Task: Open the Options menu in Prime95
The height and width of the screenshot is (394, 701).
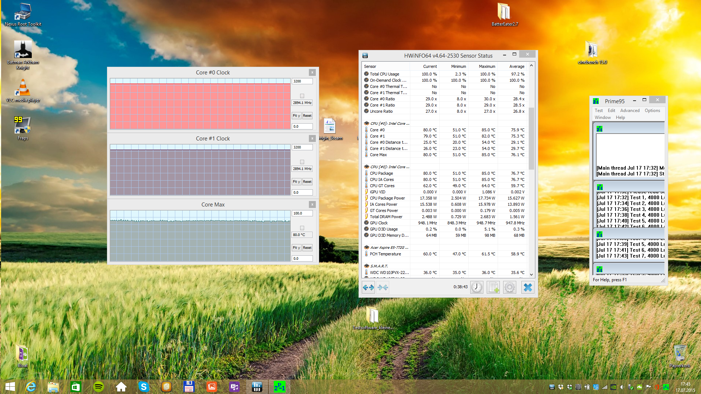Action: point(652,111)
